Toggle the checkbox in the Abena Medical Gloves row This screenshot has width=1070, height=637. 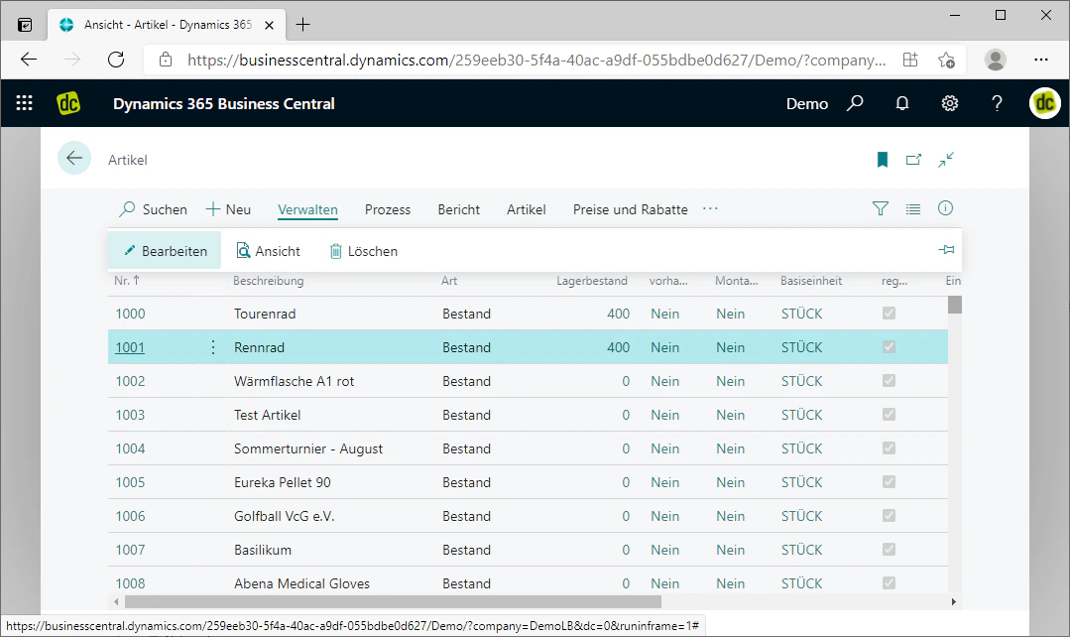point(889,583)
